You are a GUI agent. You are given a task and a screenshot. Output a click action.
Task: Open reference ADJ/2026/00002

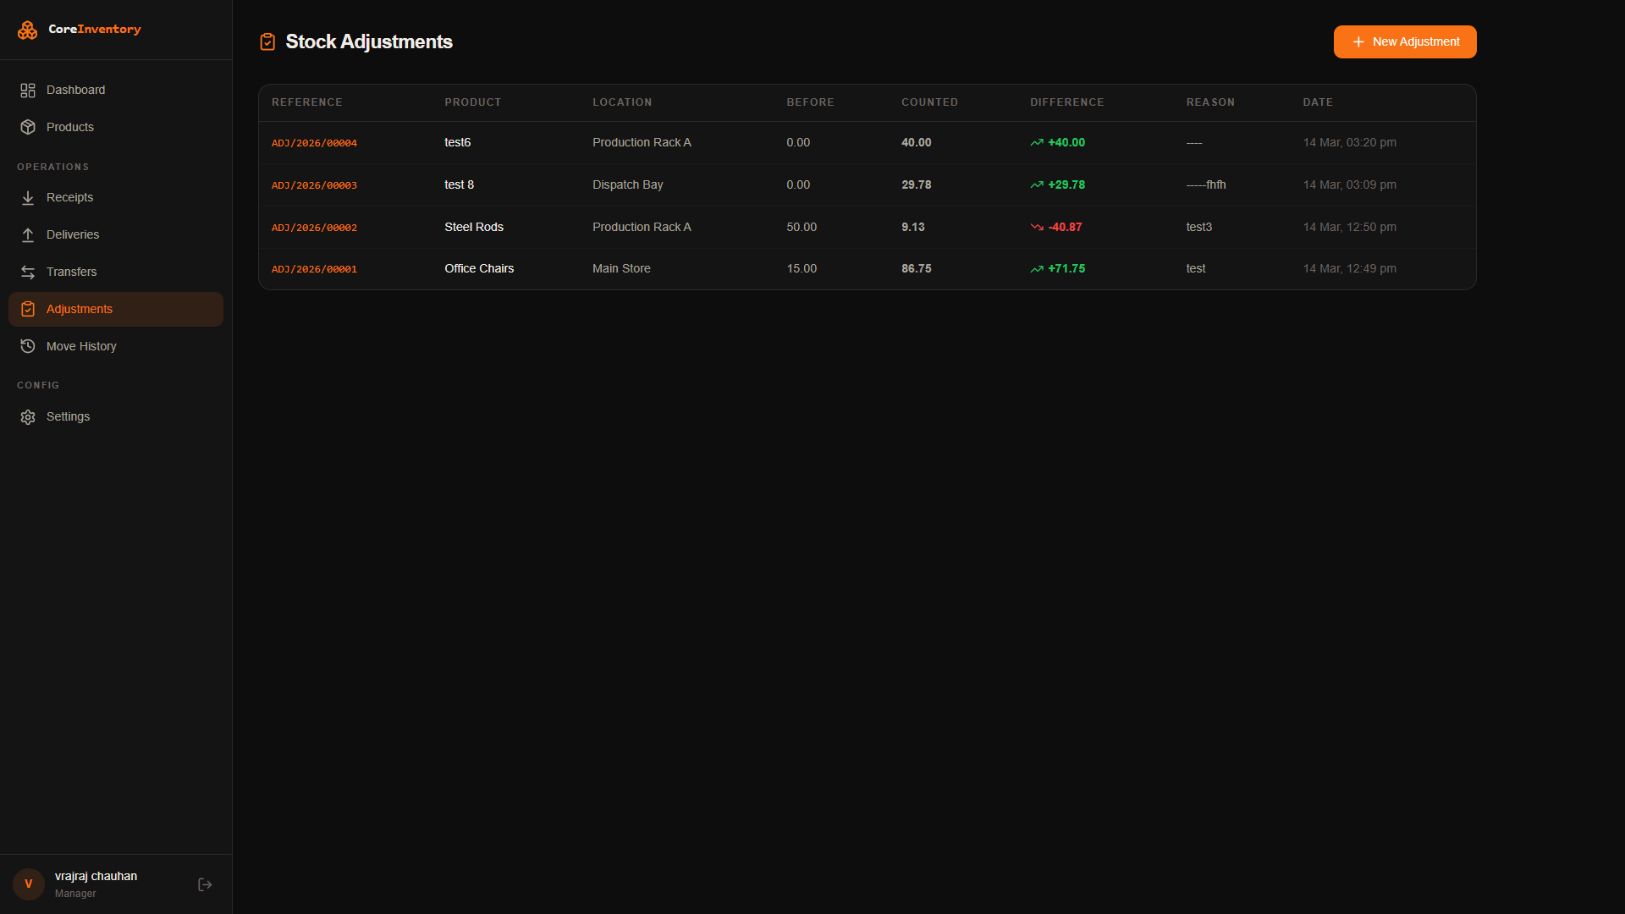[314, 228]
